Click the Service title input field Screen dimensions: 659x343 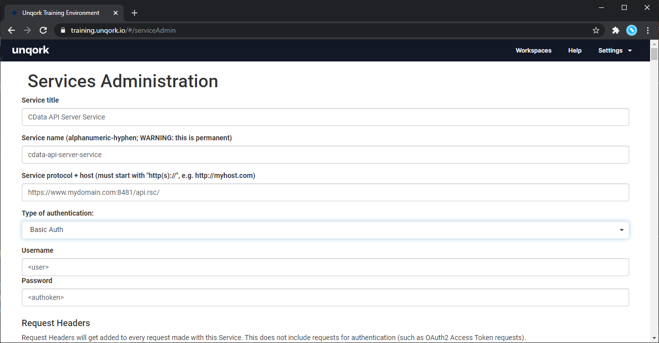tap(325, 117)
